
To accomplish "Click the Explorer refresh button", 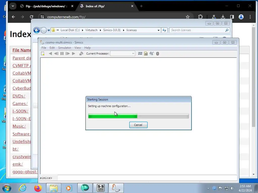I will click(x=164, y=30).
